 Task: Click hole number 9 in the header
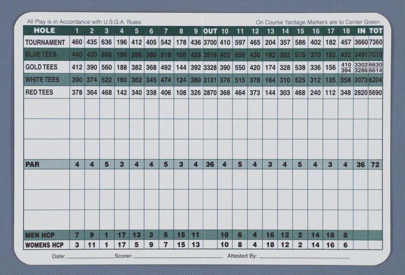(x=196, y=31)
